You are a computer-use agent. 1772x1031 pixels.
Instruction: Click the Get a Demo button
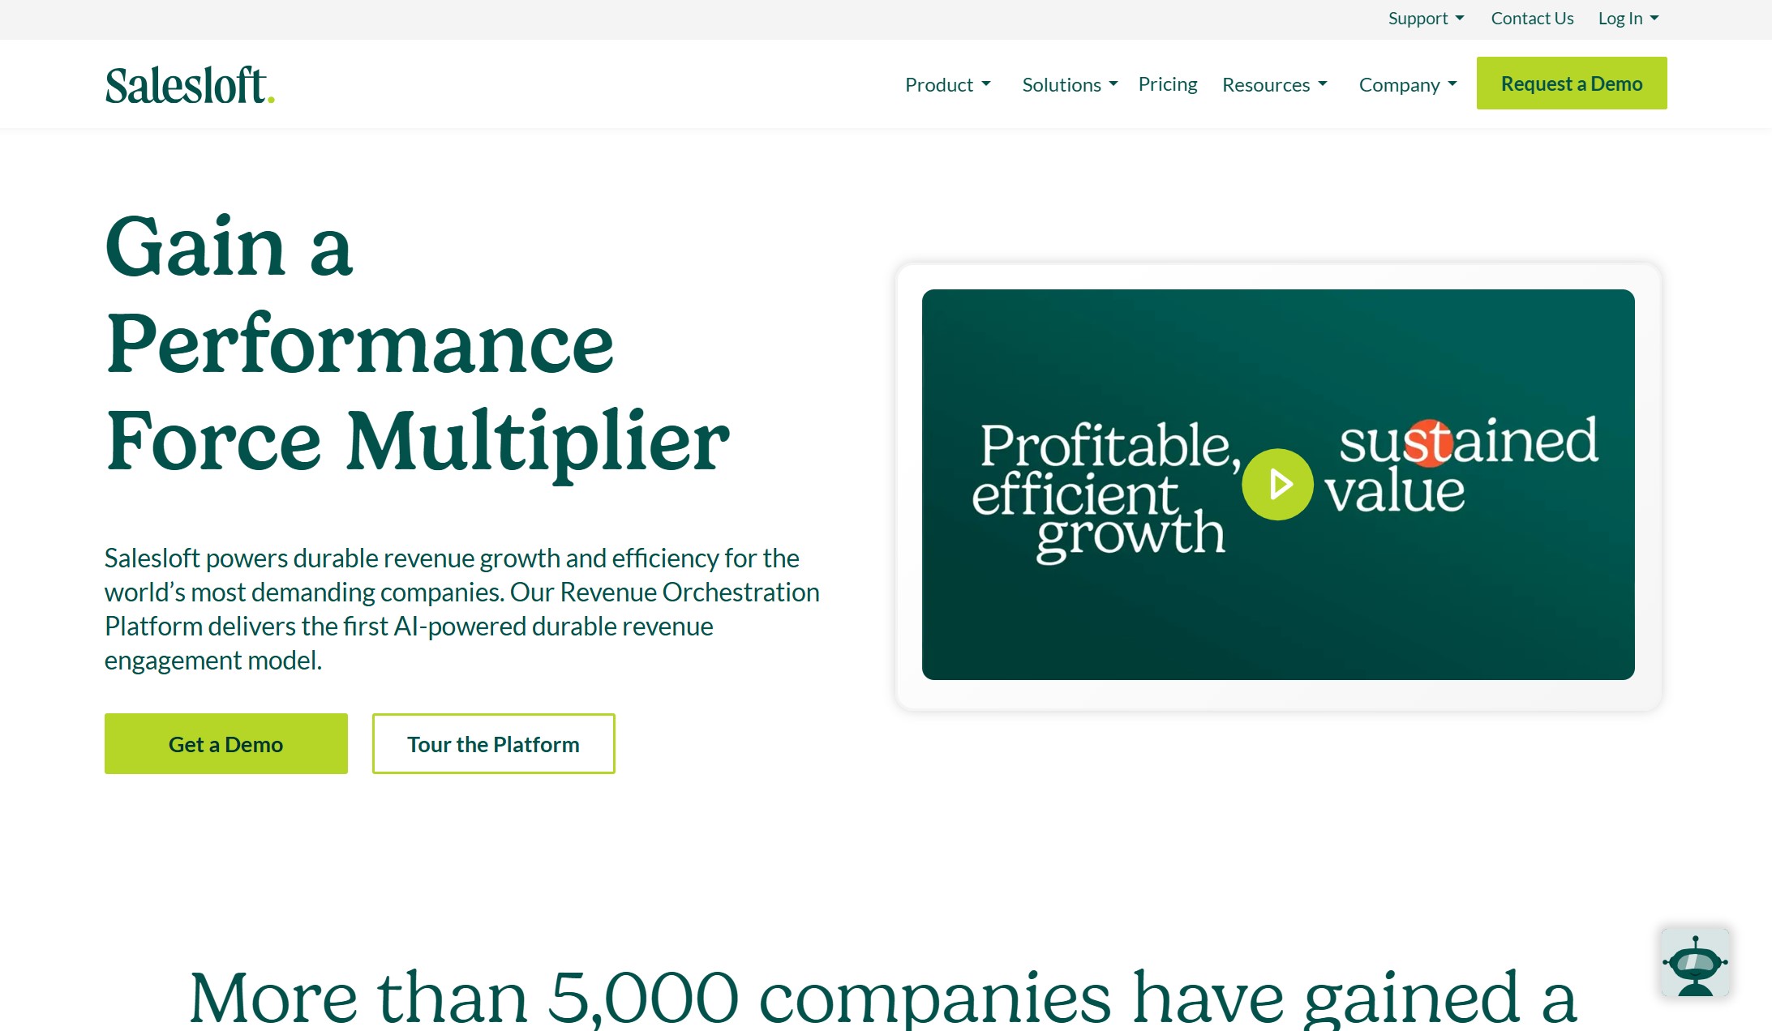point(226,742)
